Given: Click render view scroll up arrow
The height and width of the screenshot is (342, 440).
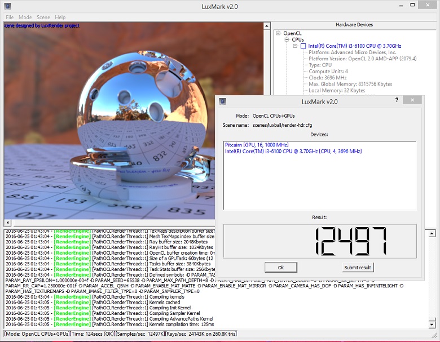Looking at the screenshot, I should [267, 26].
